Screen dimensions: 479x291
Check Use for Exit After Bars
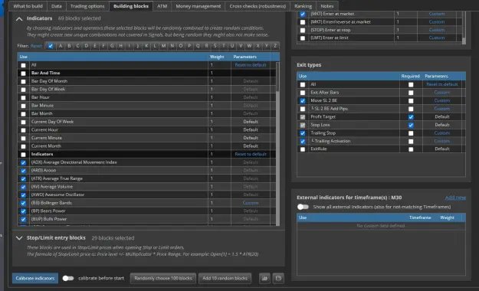(x=303, y=93)
